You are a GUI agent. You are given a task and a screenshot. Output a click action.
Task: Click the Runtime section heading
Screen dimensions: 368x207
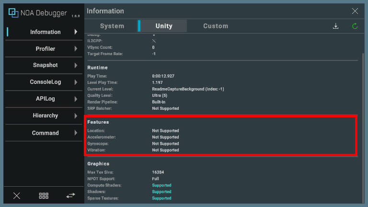(97, 68)
